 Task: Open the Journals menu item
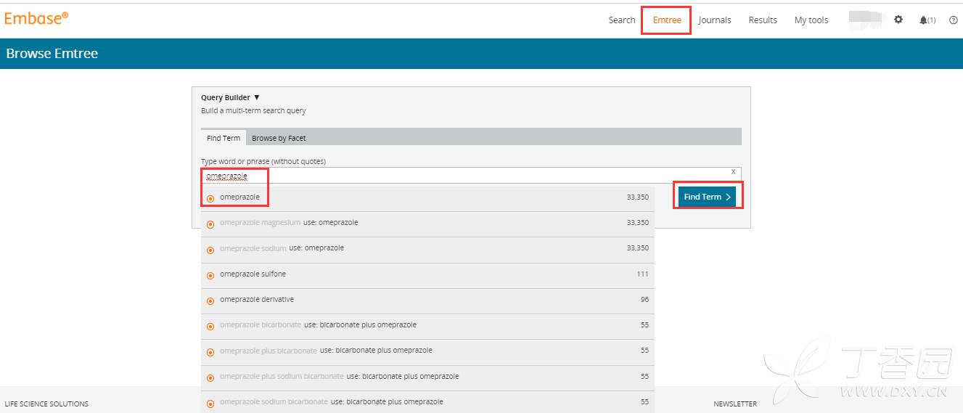coord(715,20)
